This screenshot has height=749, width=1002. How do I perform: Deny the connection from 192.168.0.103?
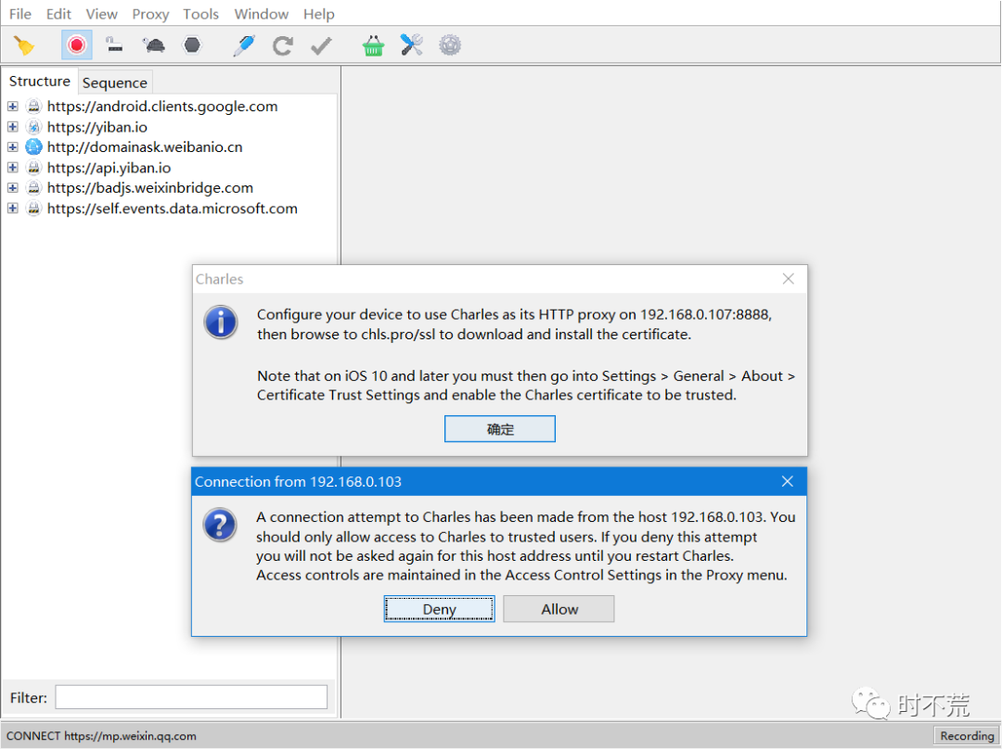click(x=439, y=608)
